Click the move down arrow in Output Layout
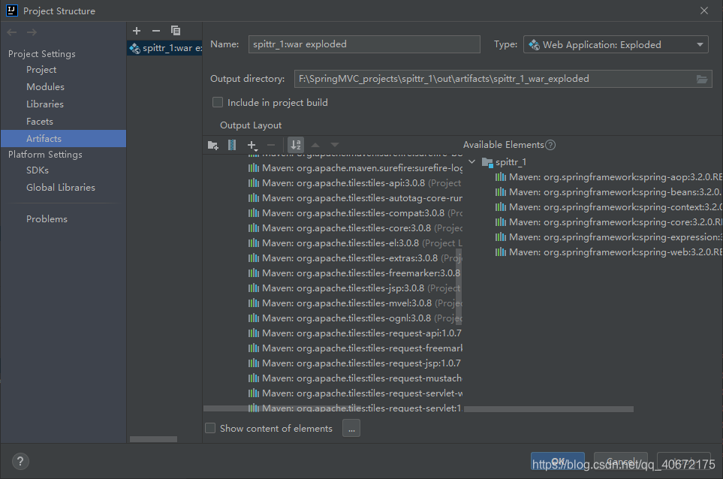The image size is (723, 479). 335,145
